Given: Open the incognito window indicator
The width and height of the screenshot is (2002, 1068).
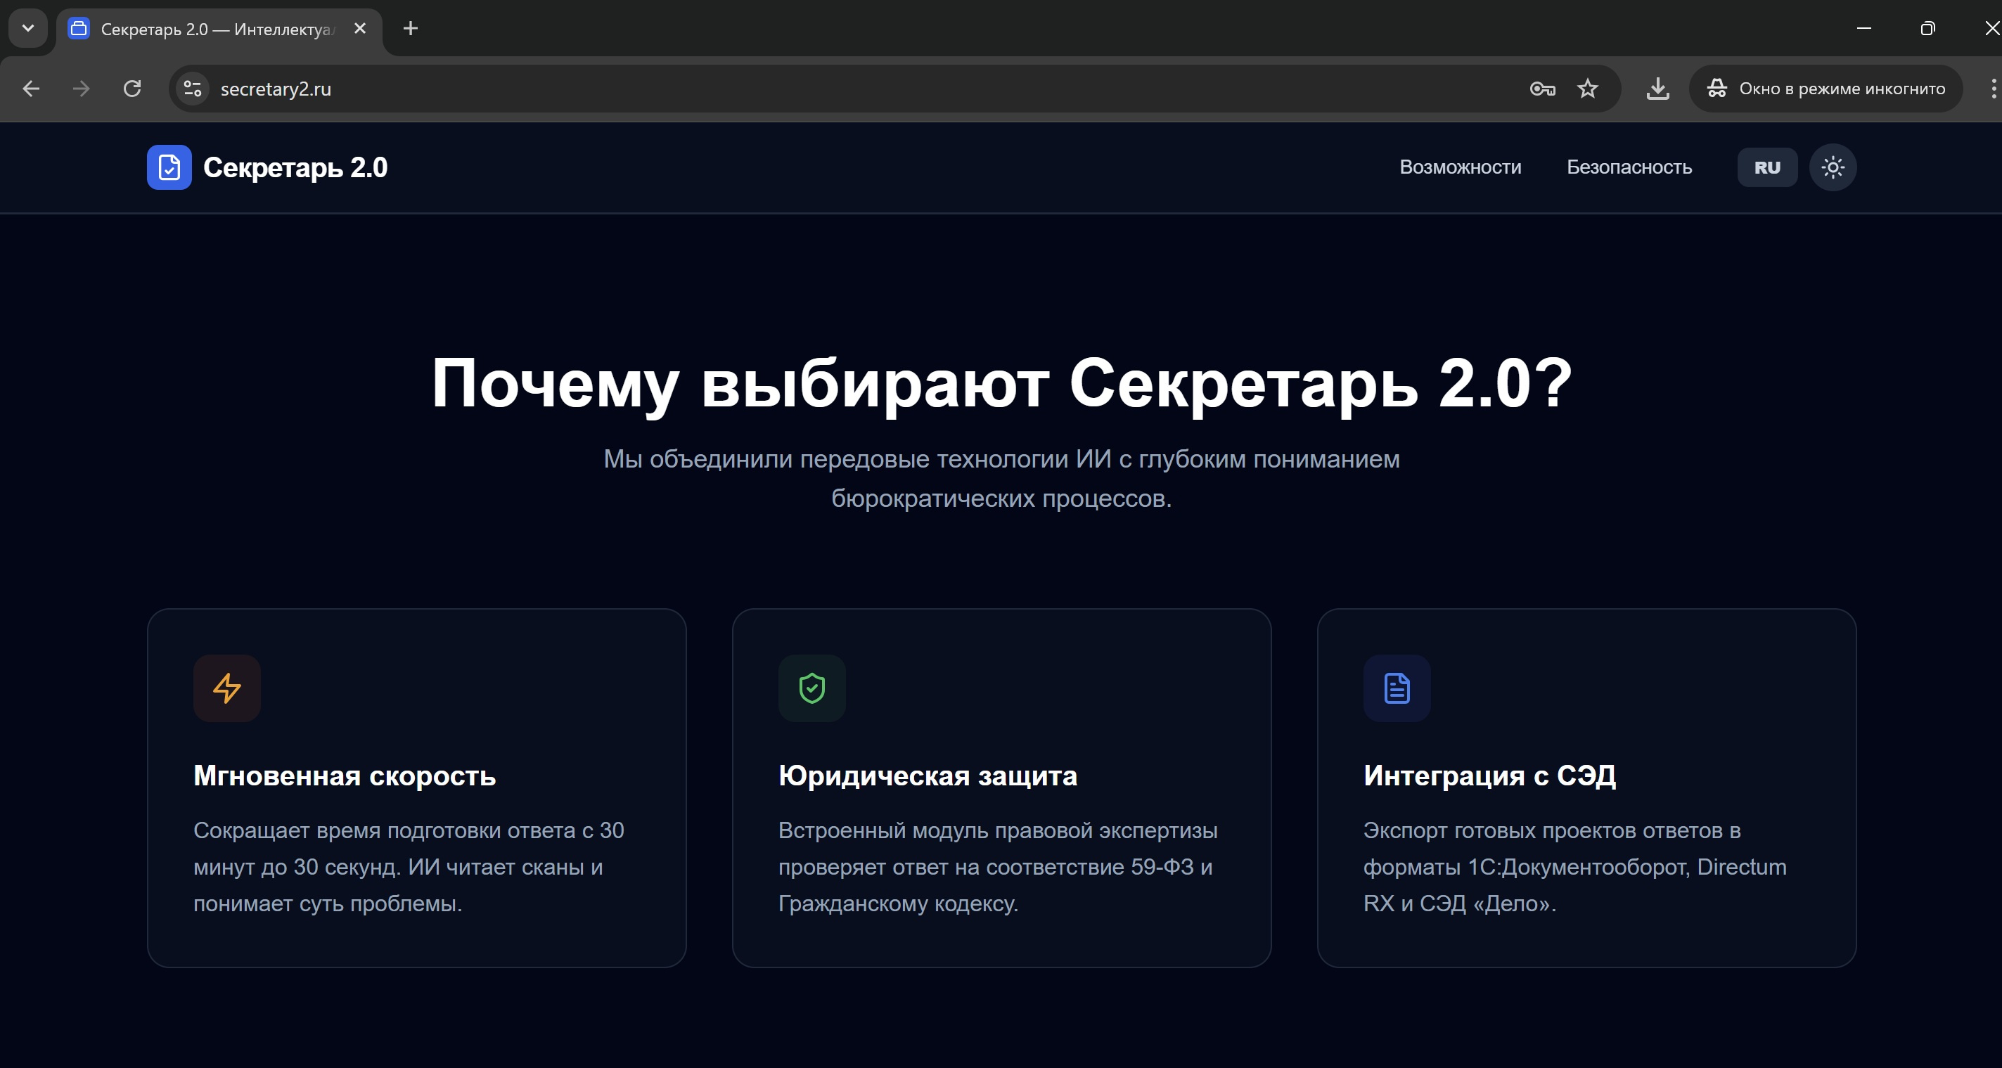Looking at the screenshot, I should pyautogui.click(x=1825, y=89).
